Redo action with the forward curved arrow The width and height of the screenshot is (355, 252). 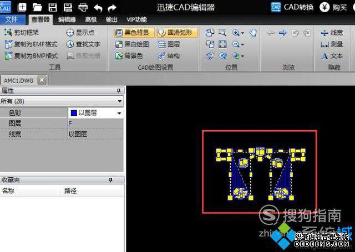[112, 8]
